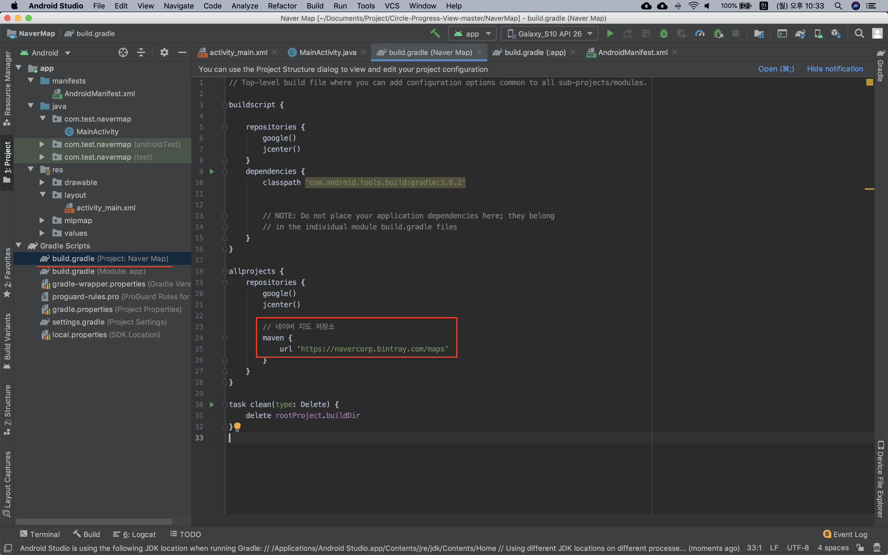Open the Refactor menu
888x555 pixels.
click(282, 6)
